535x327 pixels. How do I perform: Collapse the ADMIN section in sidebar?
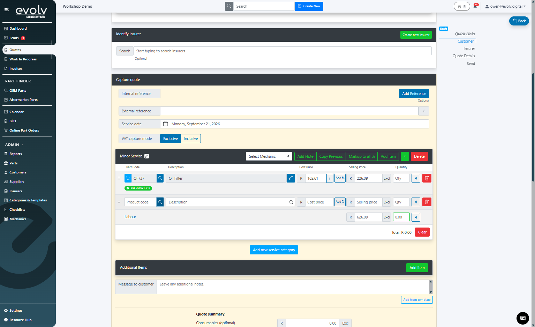pos(22,145)
